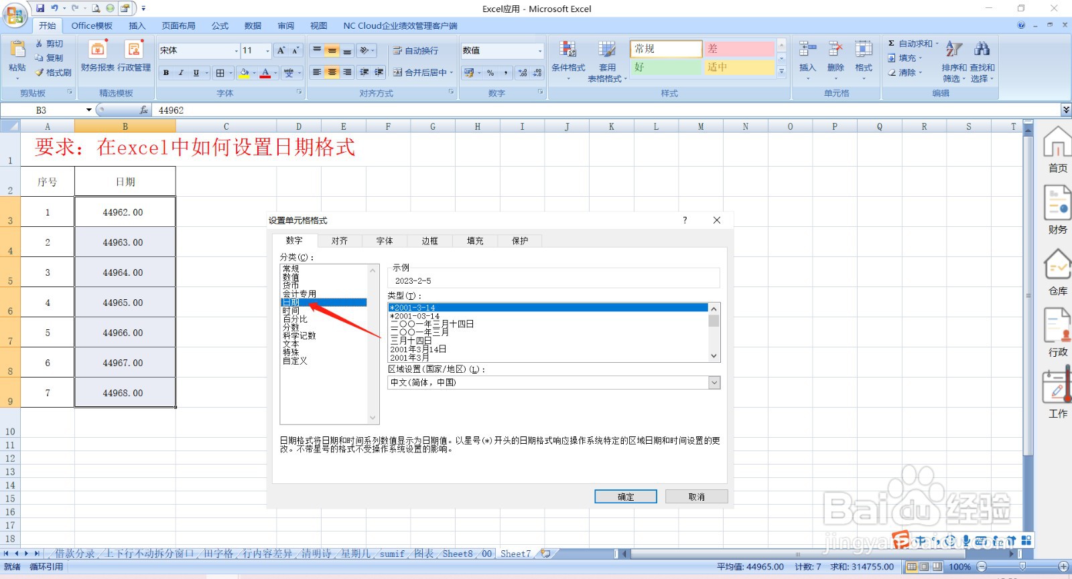This screenshot has width=1072, height=579.
Task: Toggle center horizontal alignment
Action: click(332, 72)
